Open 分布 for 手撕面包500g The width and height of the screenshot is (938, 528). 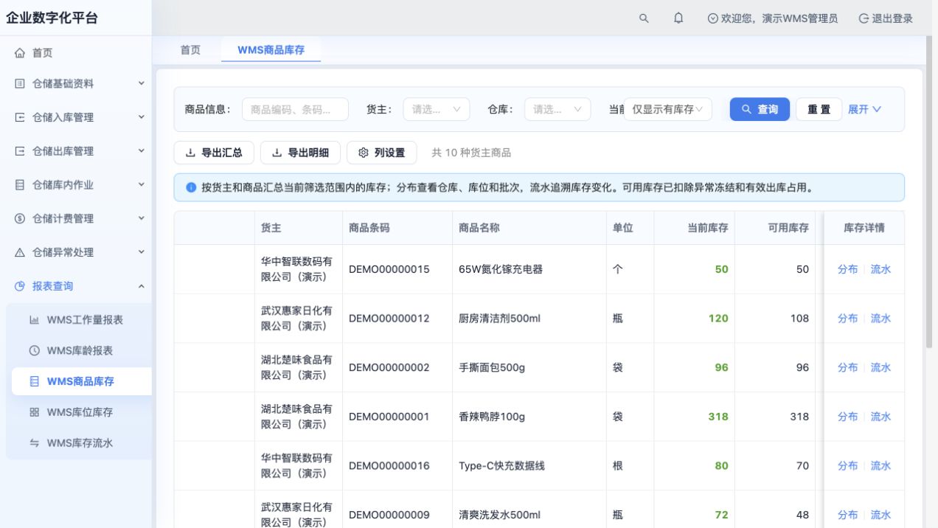click(x=847, y=367)
